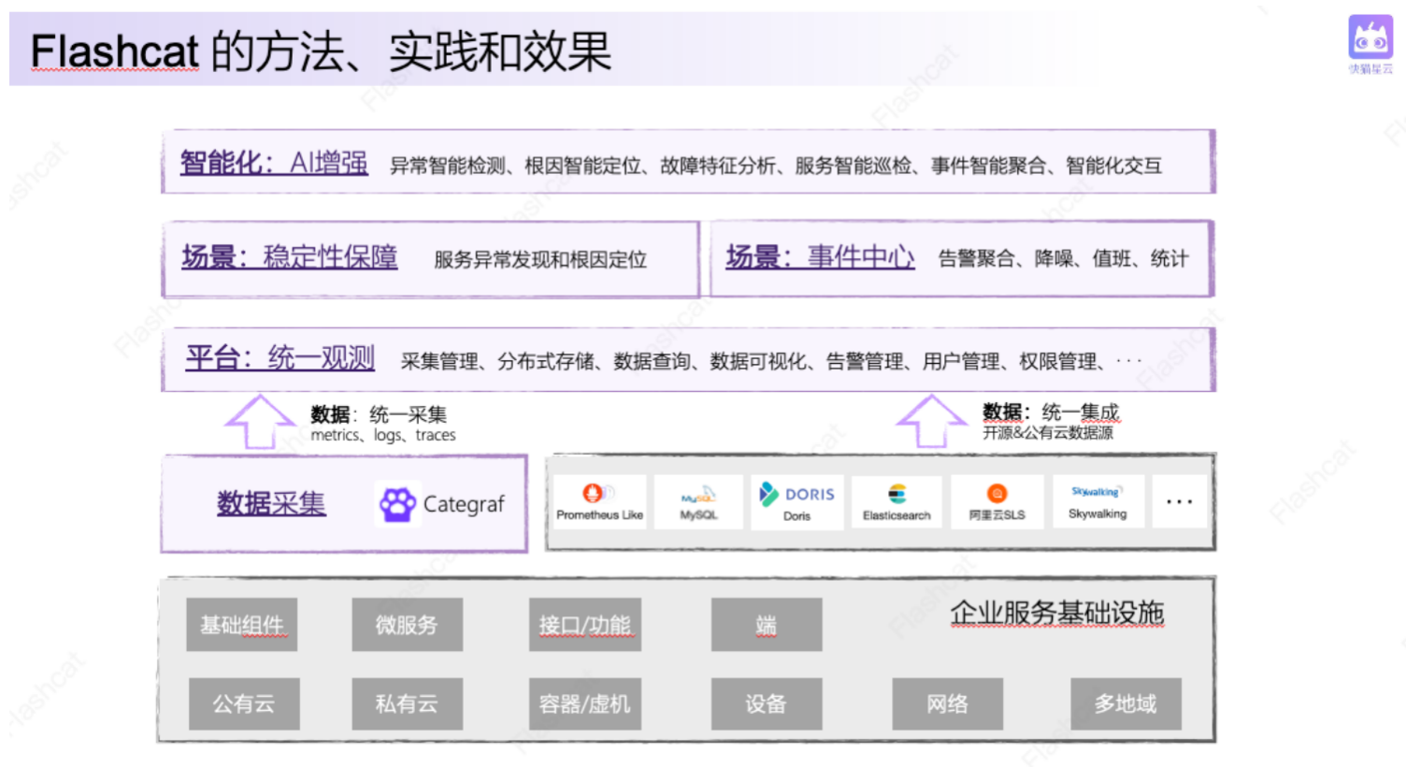Select the Elasticsearch data source tile

pos(897,502)
